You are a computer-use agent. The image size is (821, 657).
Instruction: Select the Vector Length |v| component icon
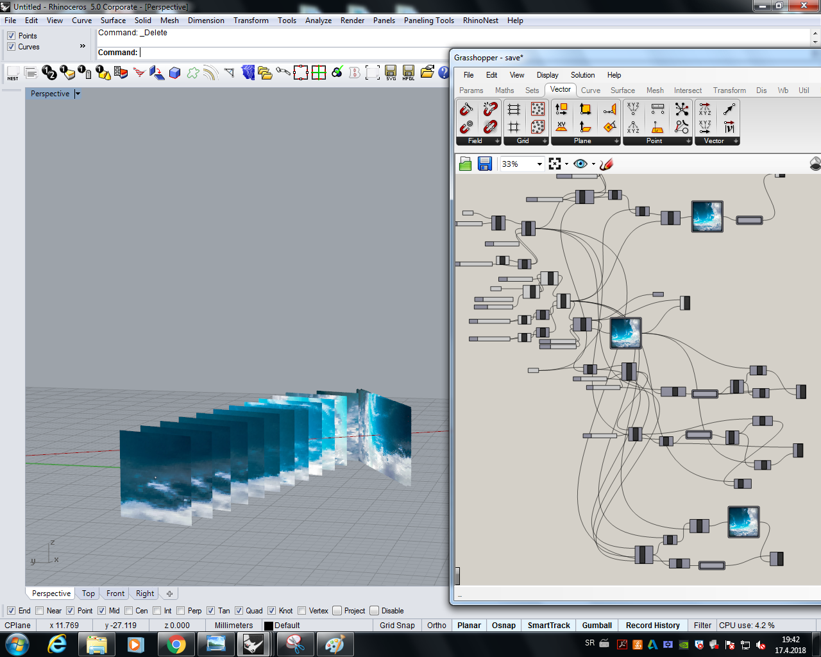729,126
